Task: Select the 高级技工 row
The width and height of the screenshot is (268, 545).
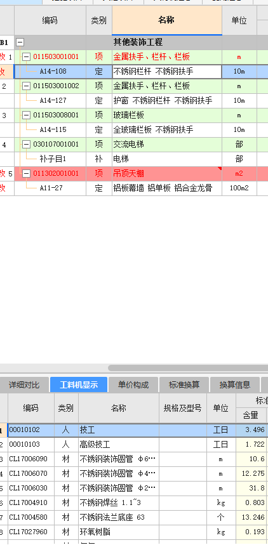Action: (x=134, y=445)
